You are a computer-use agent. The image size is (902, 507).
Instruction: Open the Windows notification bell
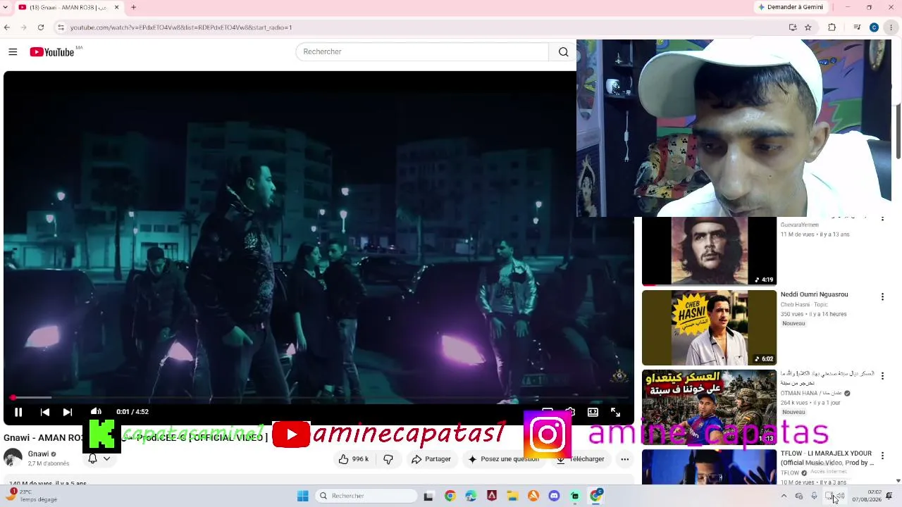[x=889, y=496]
